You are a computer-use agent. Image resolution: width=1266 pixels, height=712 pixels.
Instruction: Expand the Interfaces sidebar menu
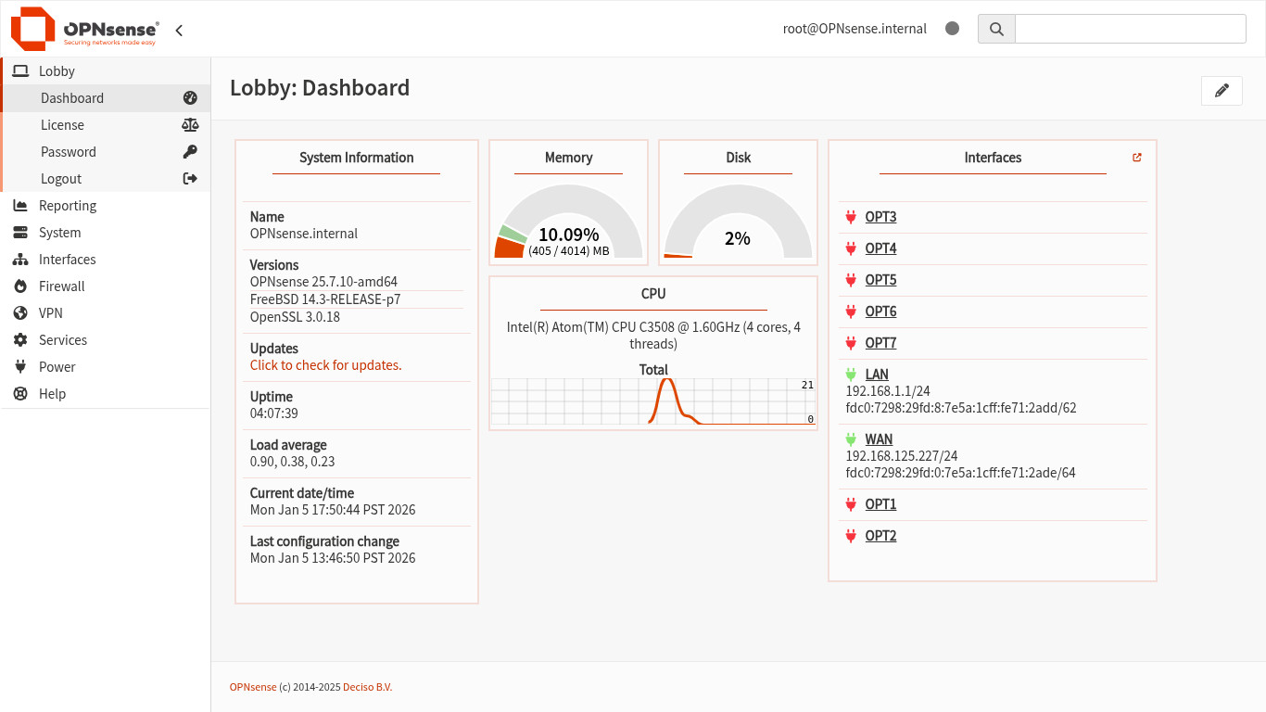click(106, 260)
